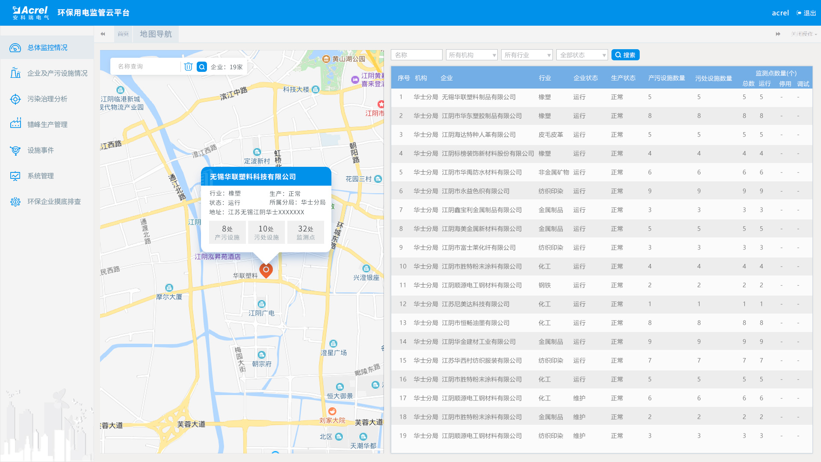
Task: Click the tab scroll-left double arrow
Action: click(103, 34)
